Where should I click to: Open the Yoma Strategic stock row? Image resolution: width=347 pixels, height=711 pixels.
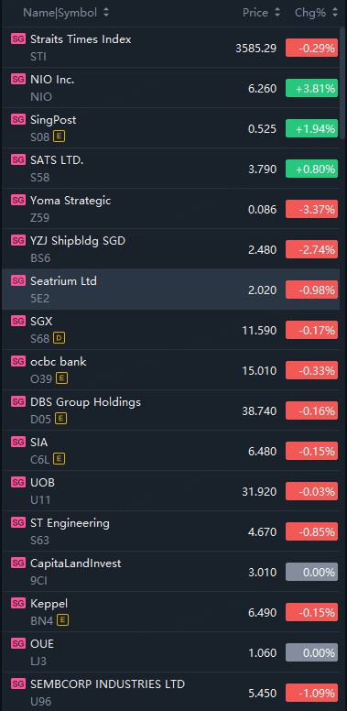pos(171,209)
